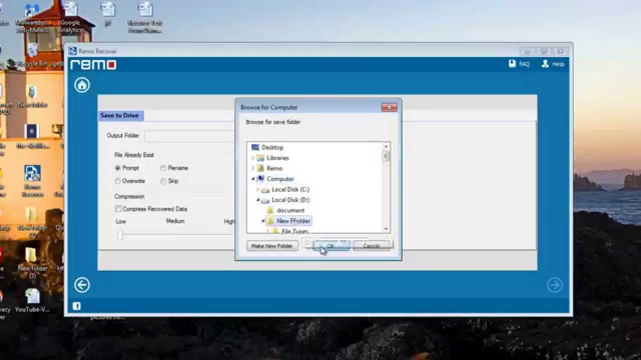
Task: Go to Remo Recover home screen
Action: point(82,85)
